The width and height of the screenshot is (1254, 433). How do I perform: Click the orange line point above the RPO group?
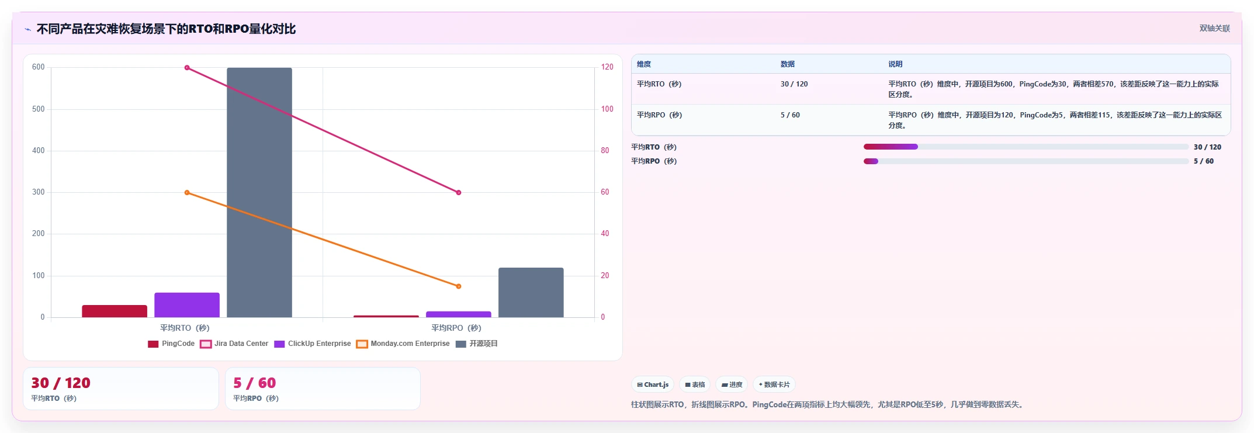tap(459, 286)
